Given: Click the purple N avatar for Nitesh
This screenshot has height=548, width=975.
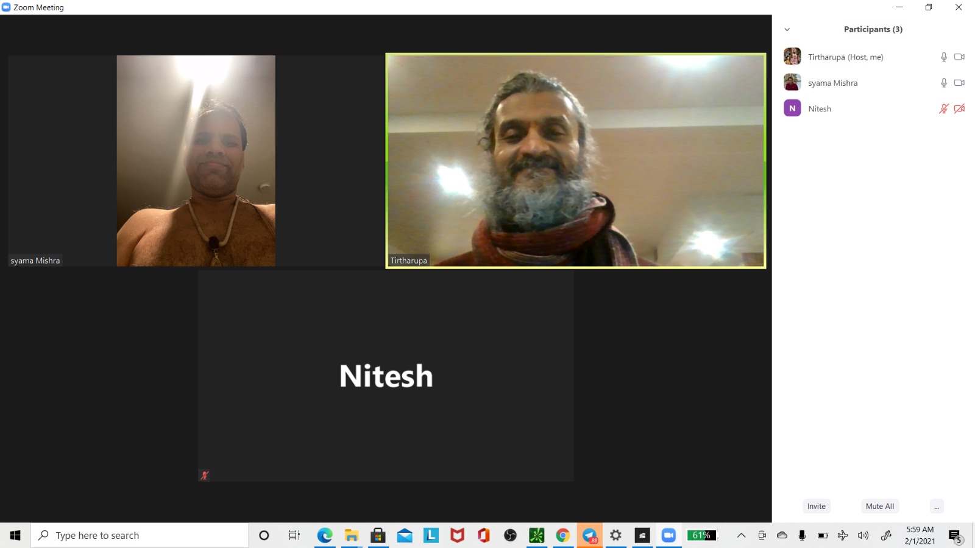Looking at the screenshot, I should pos(792,108).
